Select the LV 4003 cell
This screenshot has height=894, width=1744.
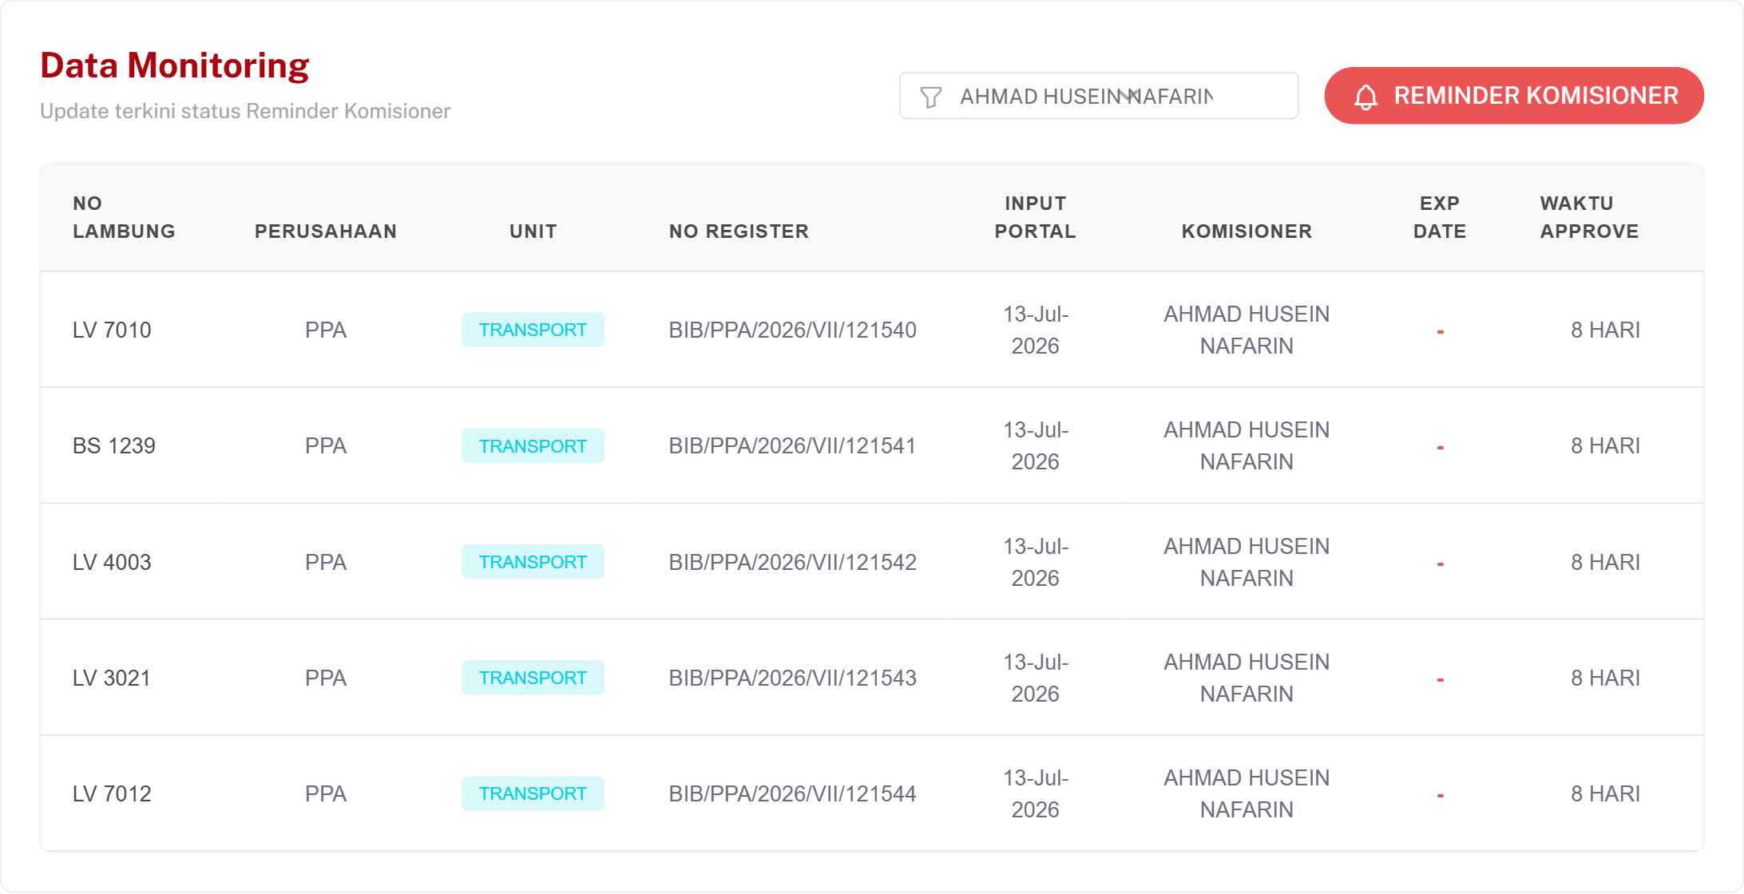(x=112, y=562)
